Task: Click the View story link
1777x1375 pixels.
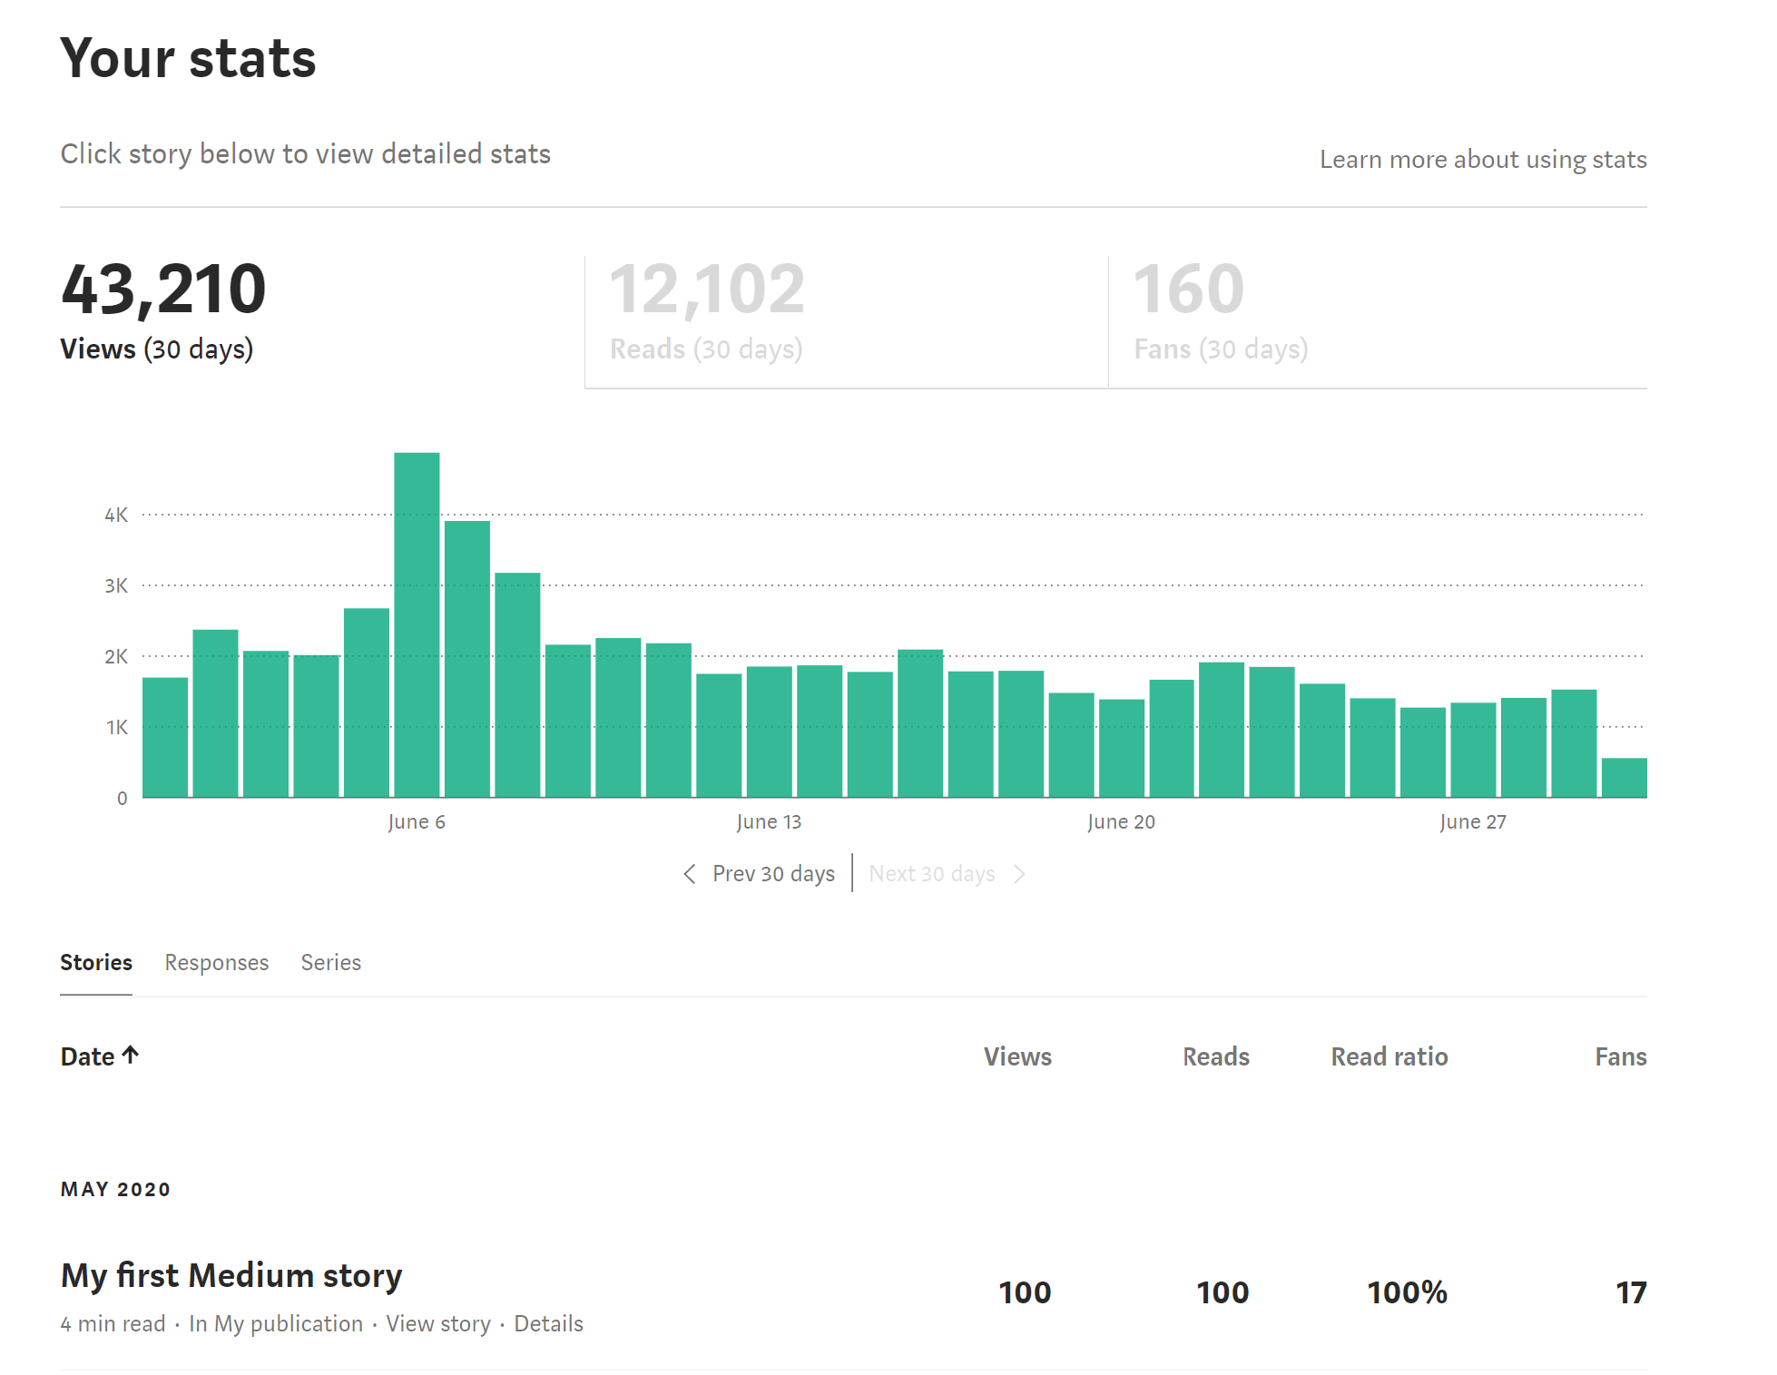Action: point(438,1323)
